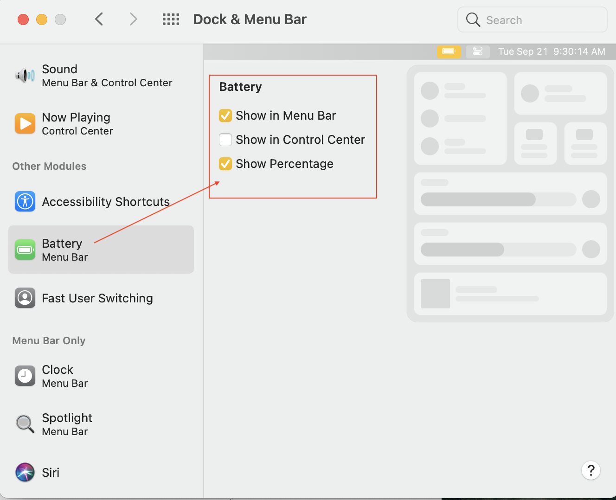Click the Dock & Menu Bar window title
The height and width of the screenshot is (500, 616).
tap(250, 19)
